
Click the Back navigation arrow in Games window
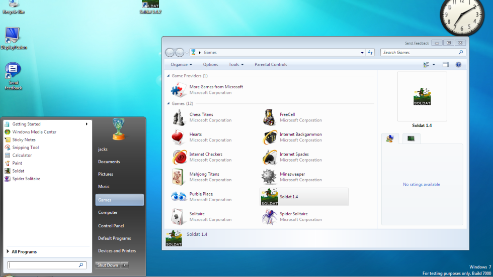(170, 53)
